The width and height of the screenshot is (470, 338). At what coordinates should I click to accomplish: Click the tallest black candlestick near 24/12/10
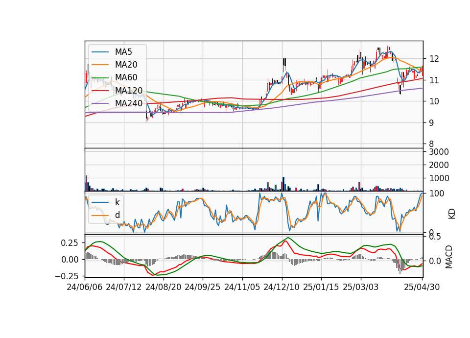(284, 65)
